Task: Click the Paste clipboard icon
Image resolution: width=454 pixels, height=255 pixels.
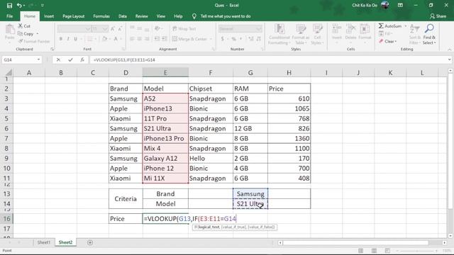Action: [x=9, y=30]
